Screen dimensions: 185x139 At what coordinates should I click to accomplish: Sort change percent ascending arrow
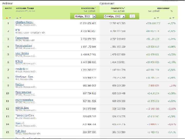(170, 18)
